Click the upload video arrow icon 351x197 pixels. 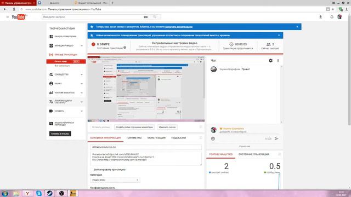(320, 17)
